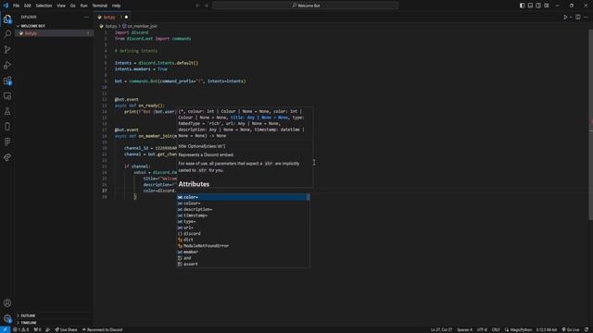Open the Search view in activity bar
This screenshot has height=333, width=593.
click(7, 34)
